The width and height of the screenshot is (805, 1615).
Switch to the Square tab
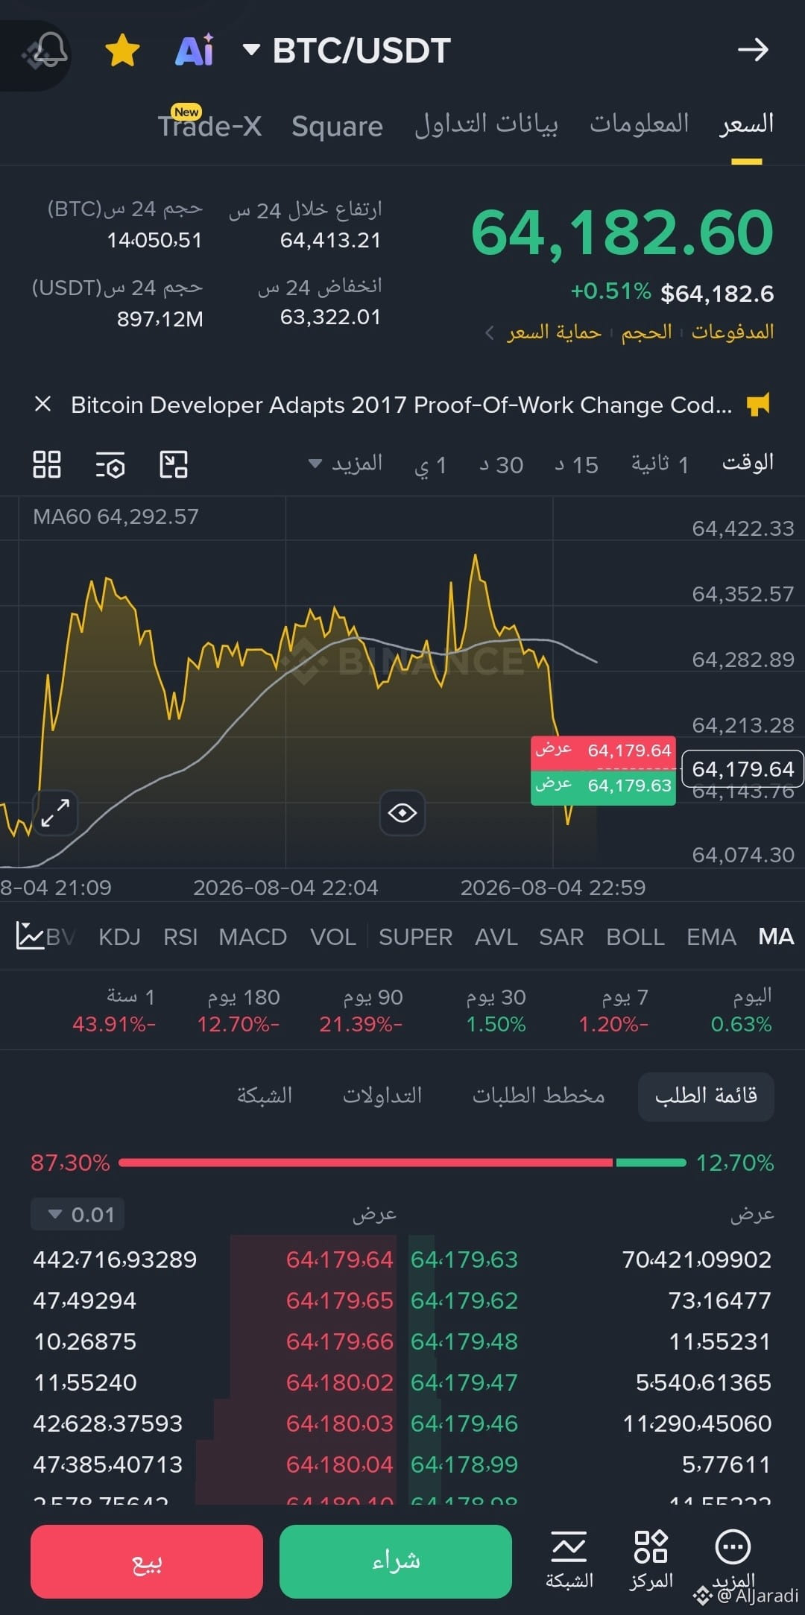coord(337,126)
